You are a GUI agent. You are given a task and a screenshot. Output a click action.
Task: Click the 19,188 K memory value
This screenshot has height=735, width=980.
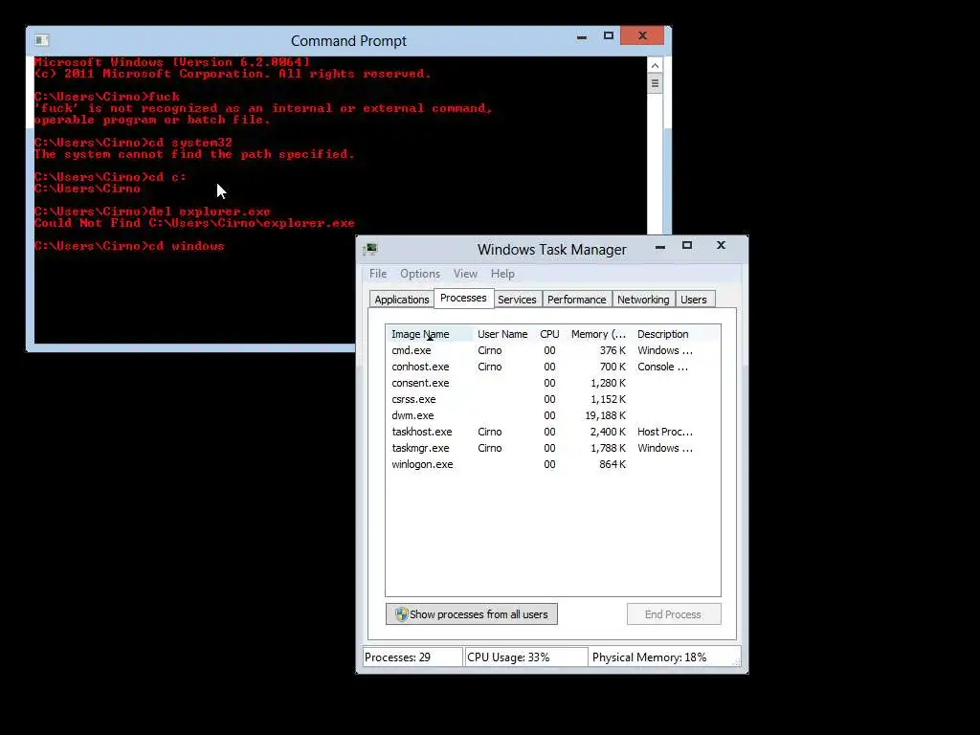point(605,415)
